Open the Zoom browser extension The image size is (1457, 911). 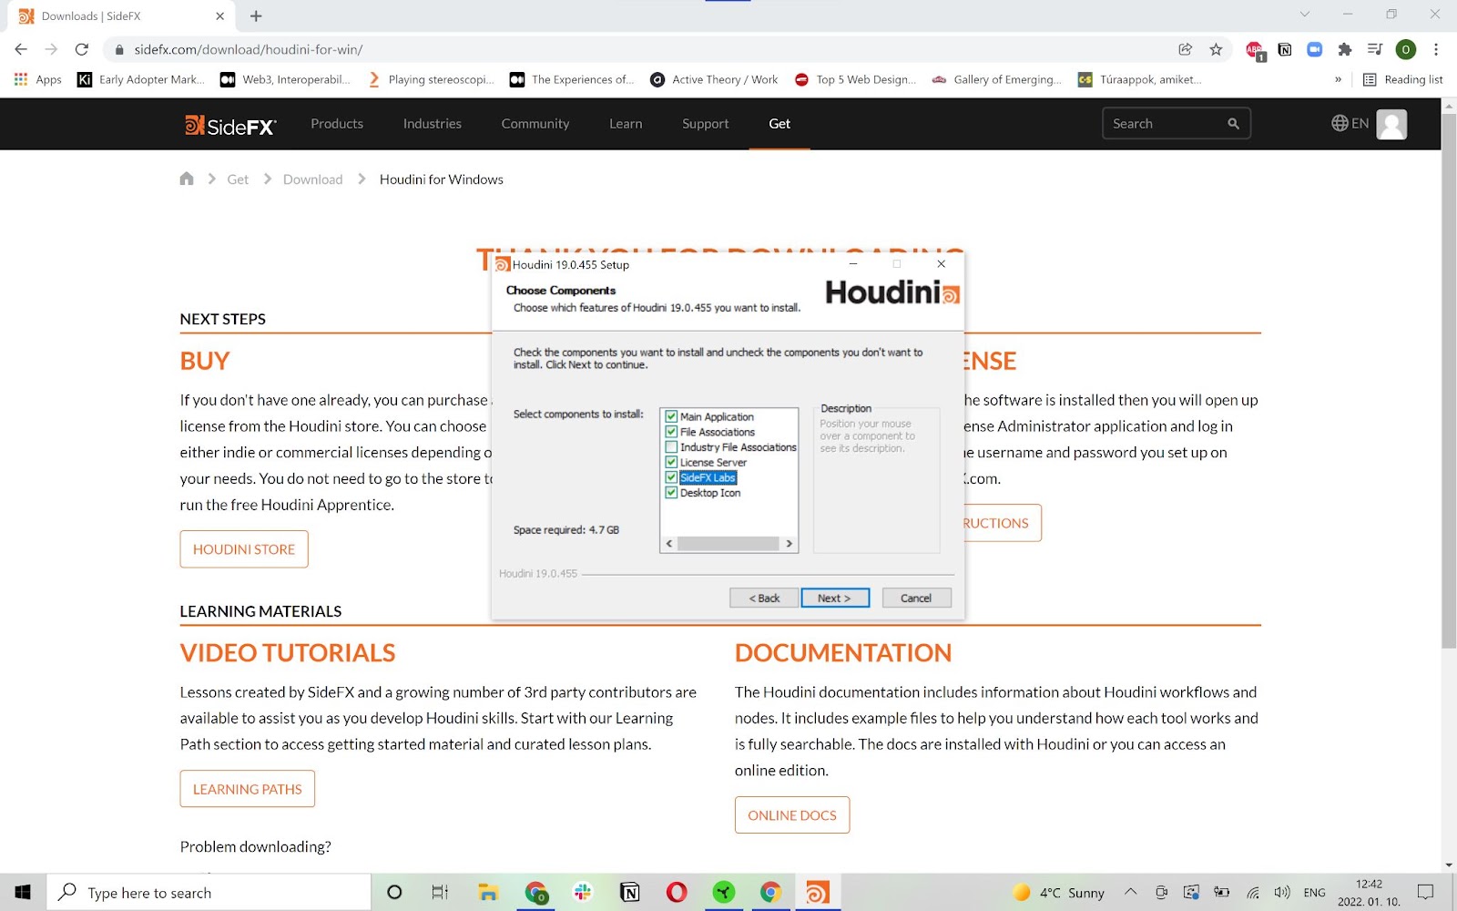click(x=1314, y=49)
